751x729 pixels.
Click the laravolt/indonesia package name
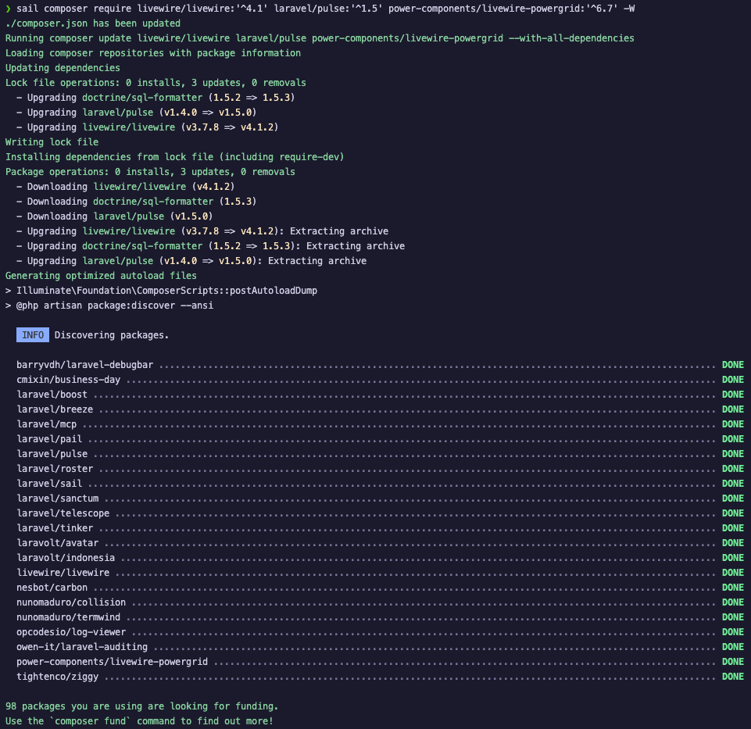click(66, 558)
